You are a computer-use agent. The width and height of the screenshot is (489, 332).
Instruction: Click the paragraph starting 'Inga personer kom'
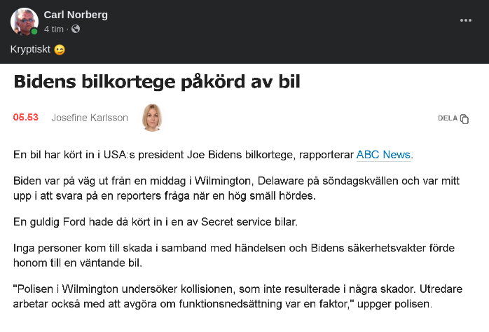click(238, 255)
